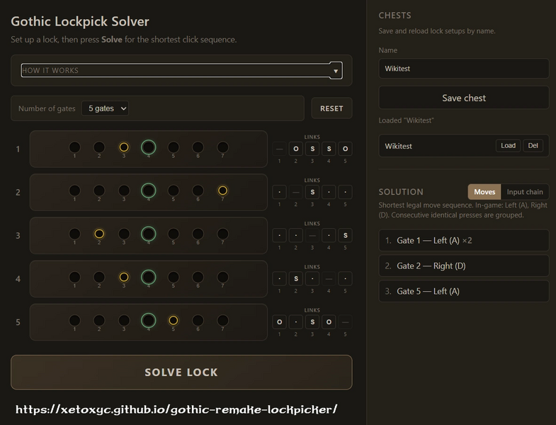Click the Loaded "Wikitest" status text

coord(406,120)
